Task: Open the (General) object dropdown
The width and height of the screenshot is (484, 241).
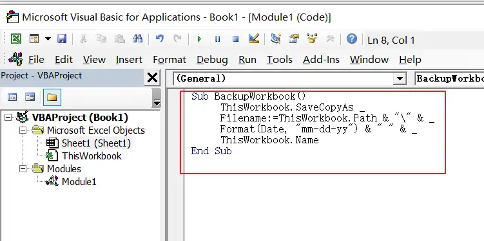Action: coord(400,79)
